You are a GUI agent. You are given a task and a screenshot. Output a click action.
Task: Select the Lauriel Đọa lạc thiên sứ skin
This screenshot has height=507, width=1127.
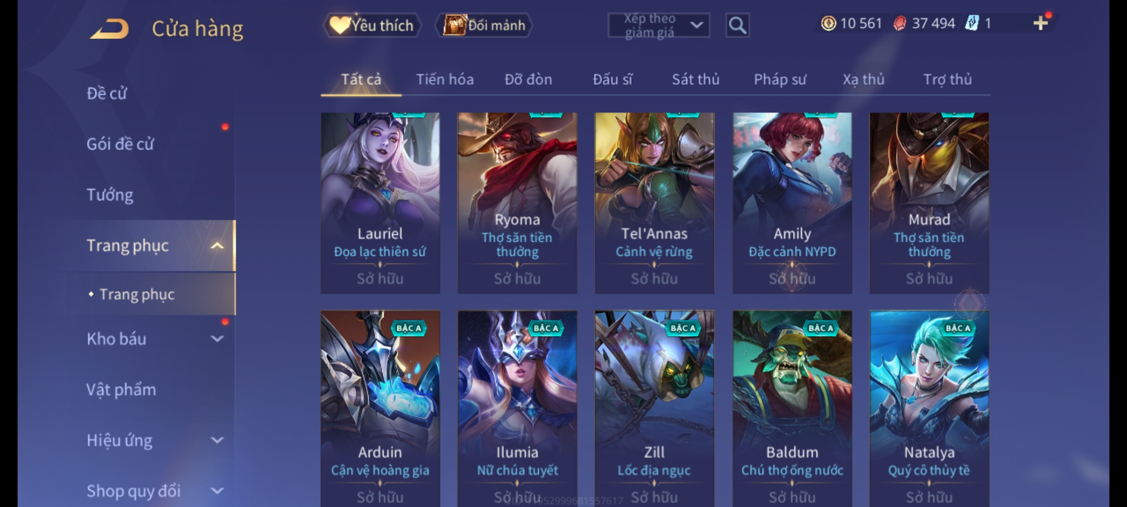point(380,203)
